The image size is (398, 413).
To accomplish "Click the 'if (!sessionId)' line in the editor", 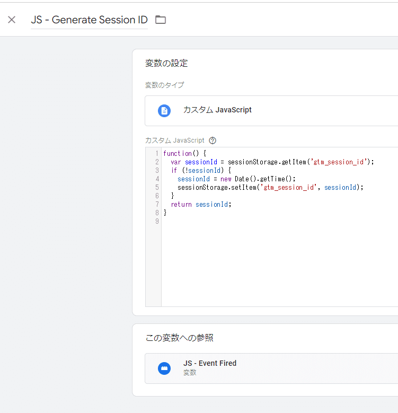I will 201,170.
